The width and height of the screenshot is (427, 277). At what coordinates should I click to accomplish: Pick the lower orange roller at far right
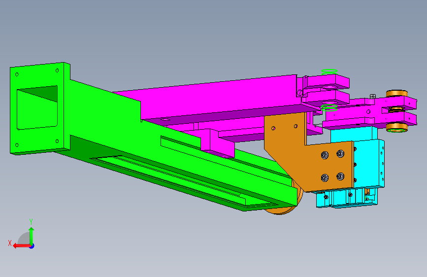tap(397, 128)
